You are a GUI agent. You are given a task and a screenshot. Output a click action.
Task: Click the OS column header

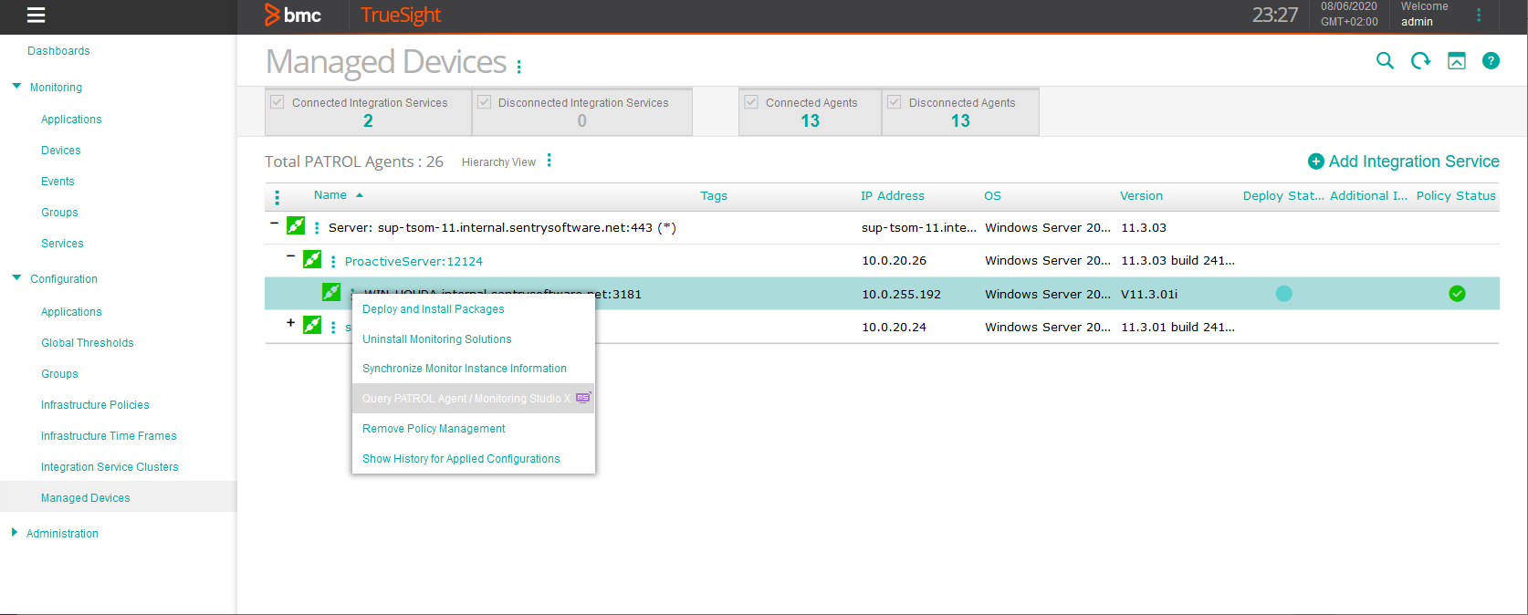pyautogui.click(x=992, y=196)
